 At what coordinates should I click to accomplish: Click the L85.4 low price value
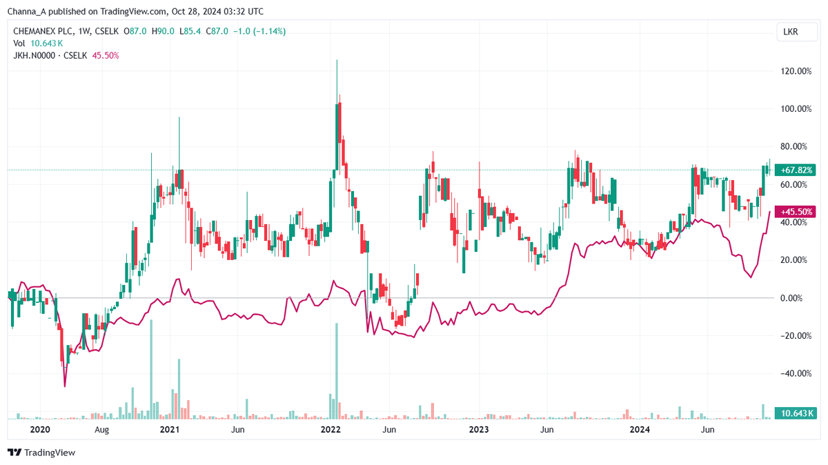(x=191, y=32)
